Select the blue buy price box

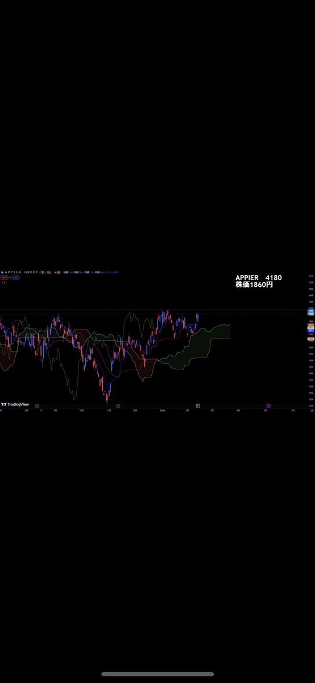coord(15,278)
